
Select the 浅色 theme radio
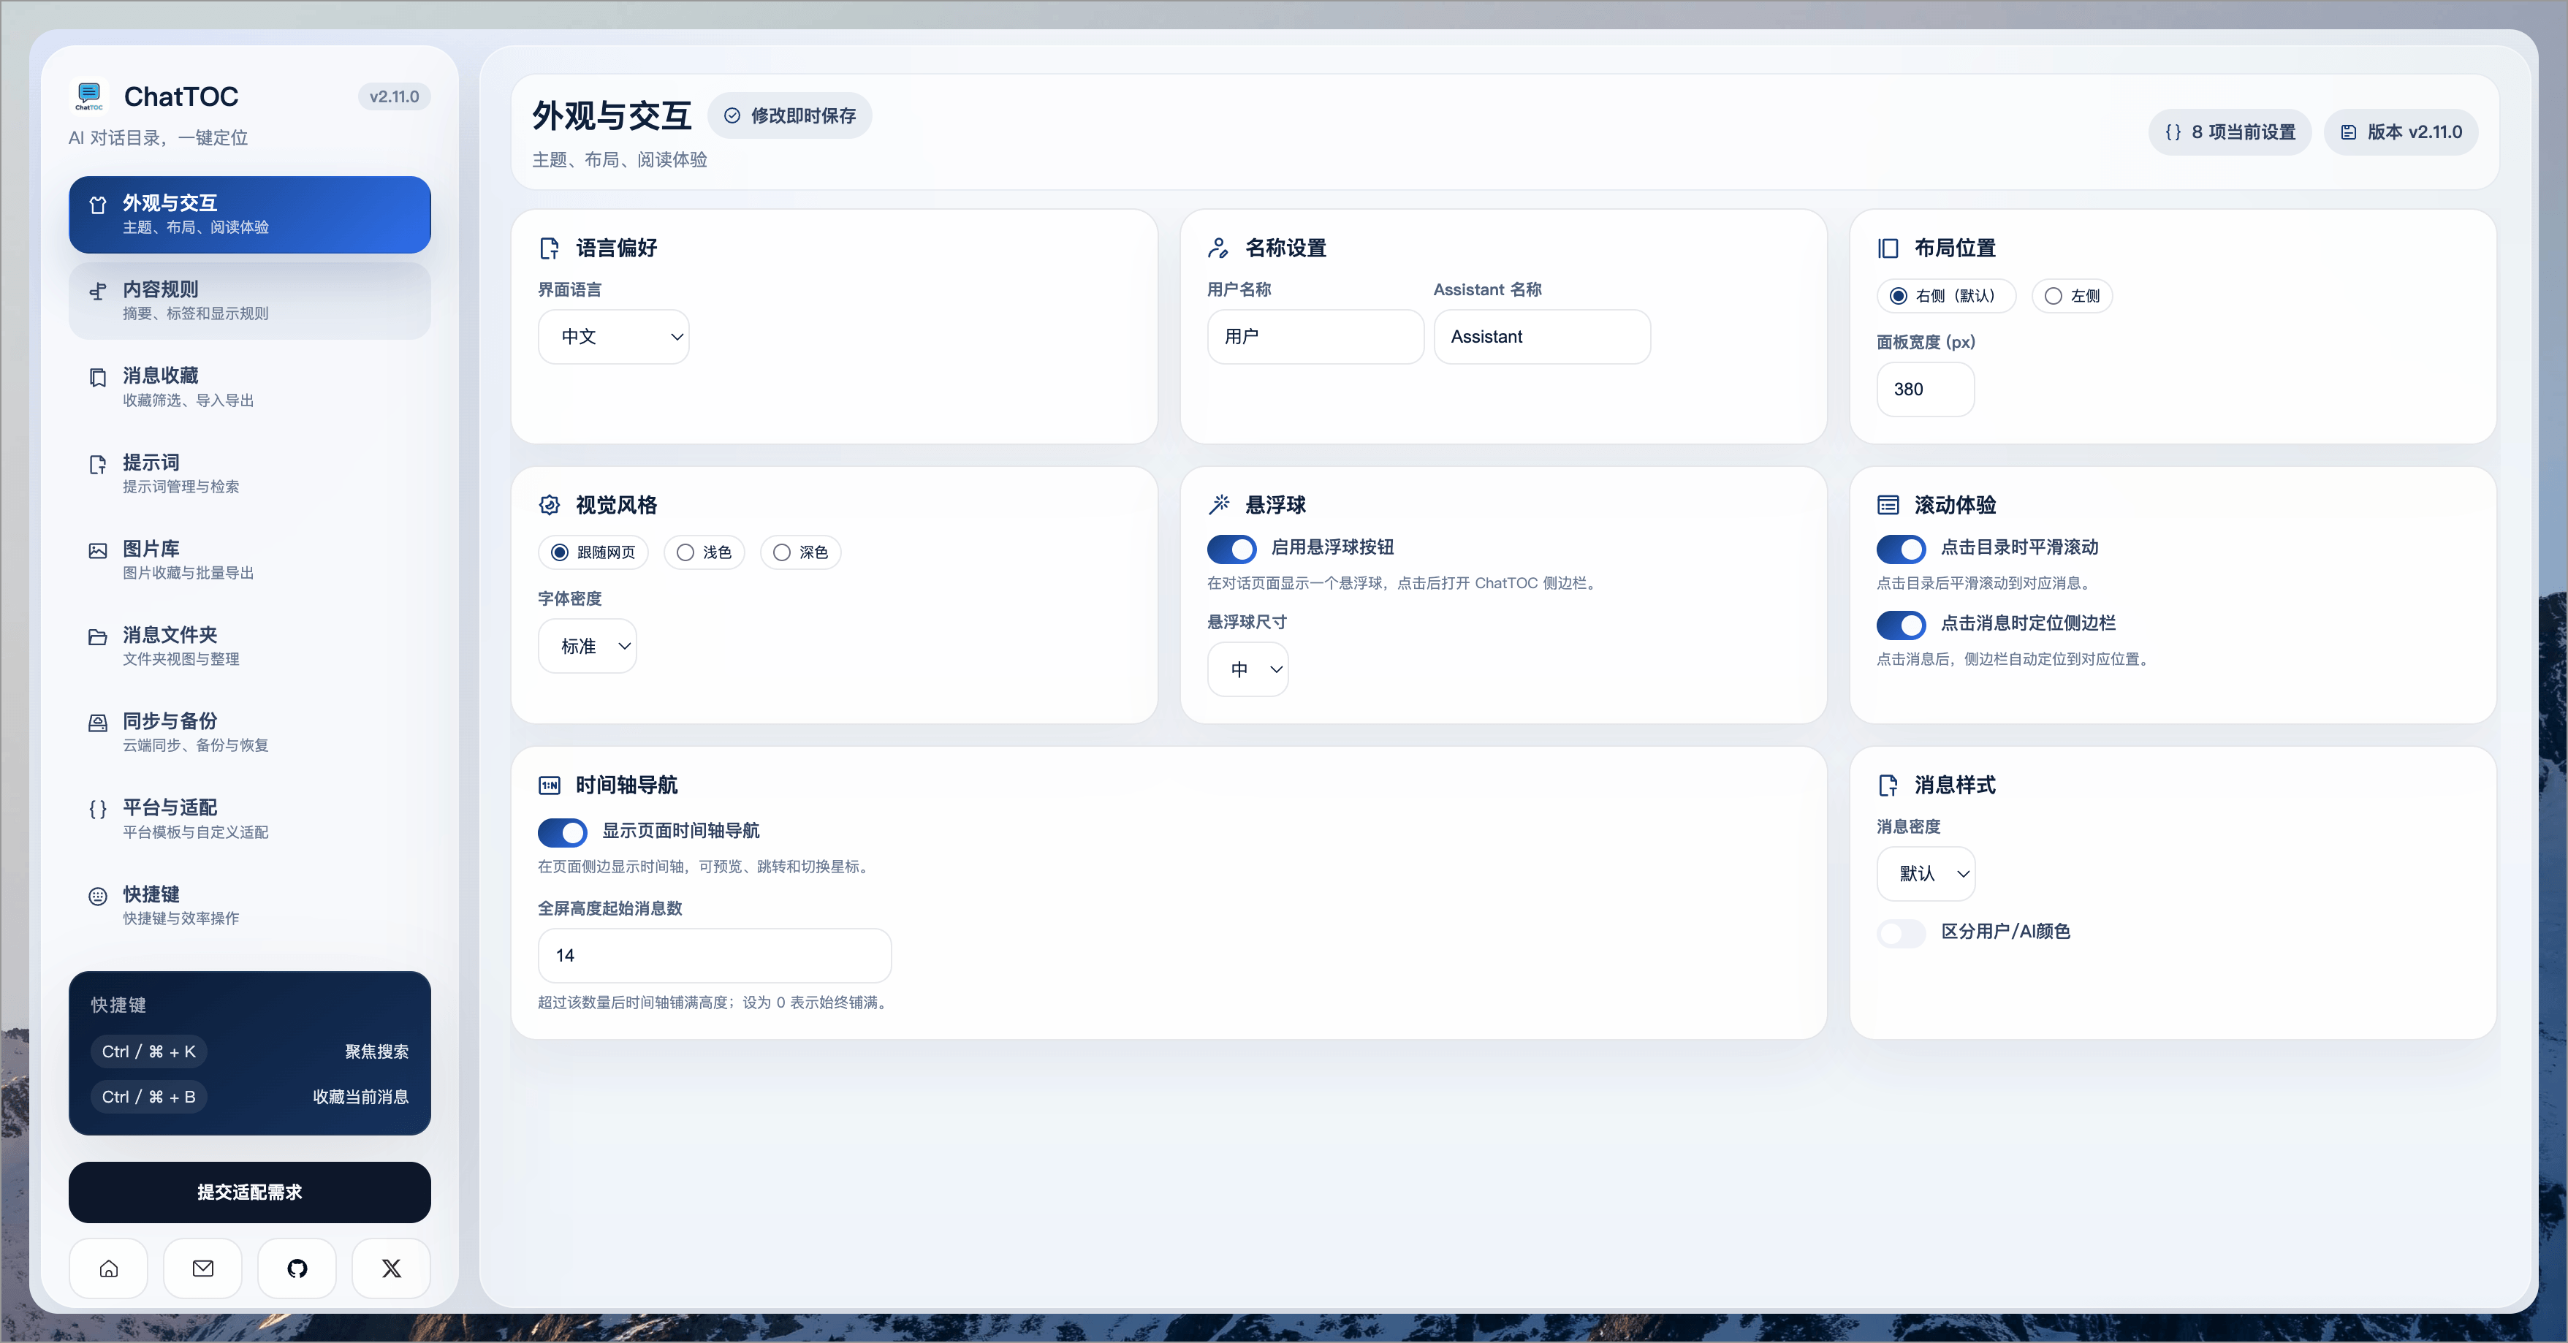[x=686, y=552]
